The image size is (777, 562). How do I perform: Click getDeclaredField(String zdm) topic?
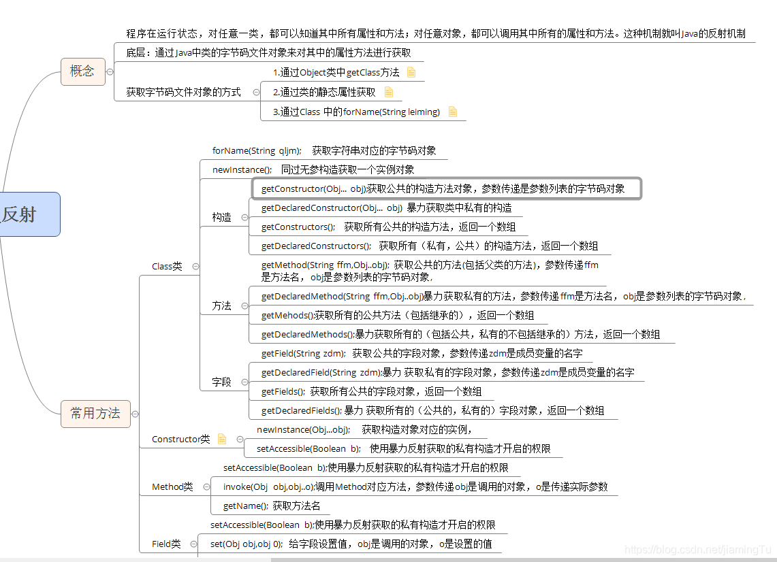click(x=447, y=372)
